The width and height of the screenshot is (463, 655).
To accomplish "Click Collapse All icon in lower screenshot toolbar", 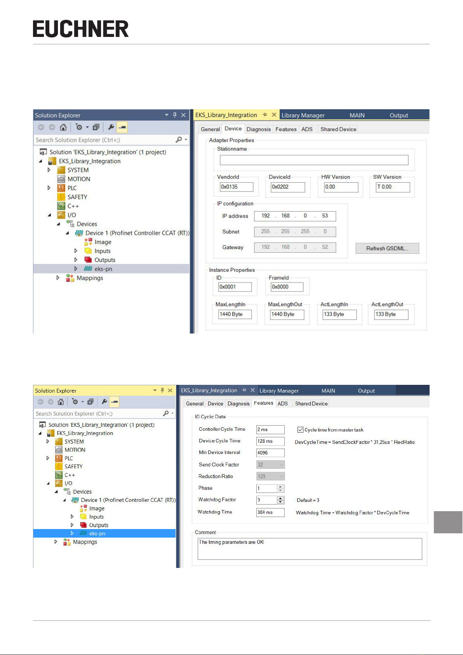I will [91, 402].
